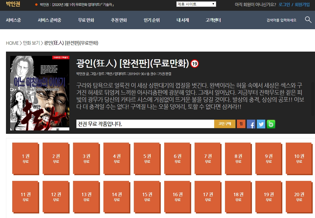Viewport: 315px width, 218px height.
Task: Click the title 광인(狂人) [완전판](무료만화)
Action: 133,64
